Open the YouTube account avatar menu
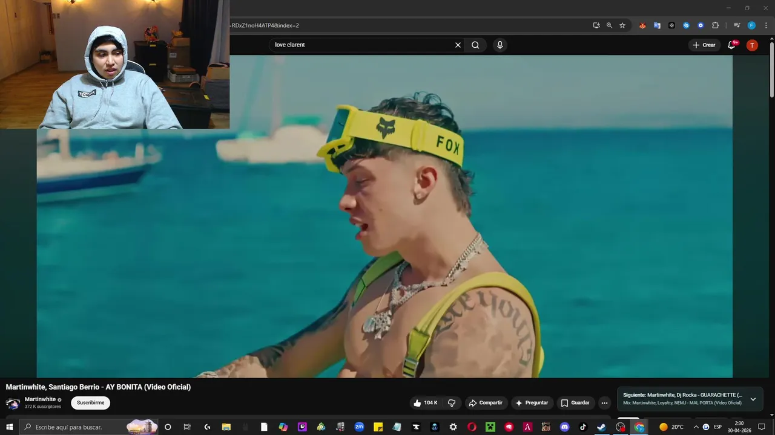 pos(752,45)
